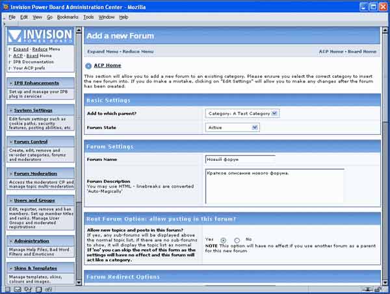Click ACP Home at header bar right

coord(331,51)
